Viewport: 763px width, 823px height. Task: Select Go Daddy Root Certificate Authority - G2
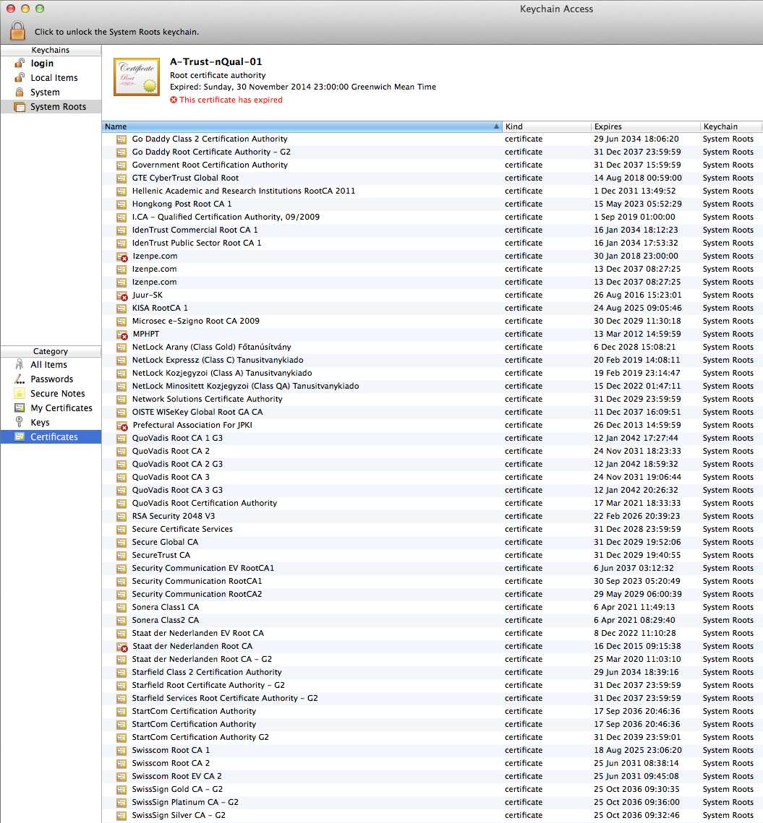[432, 152]
